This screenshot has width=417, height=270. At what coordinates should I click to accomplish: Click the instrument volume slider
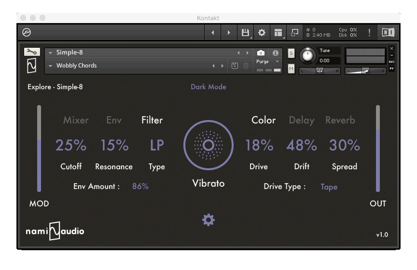click(x=365, y=71)
